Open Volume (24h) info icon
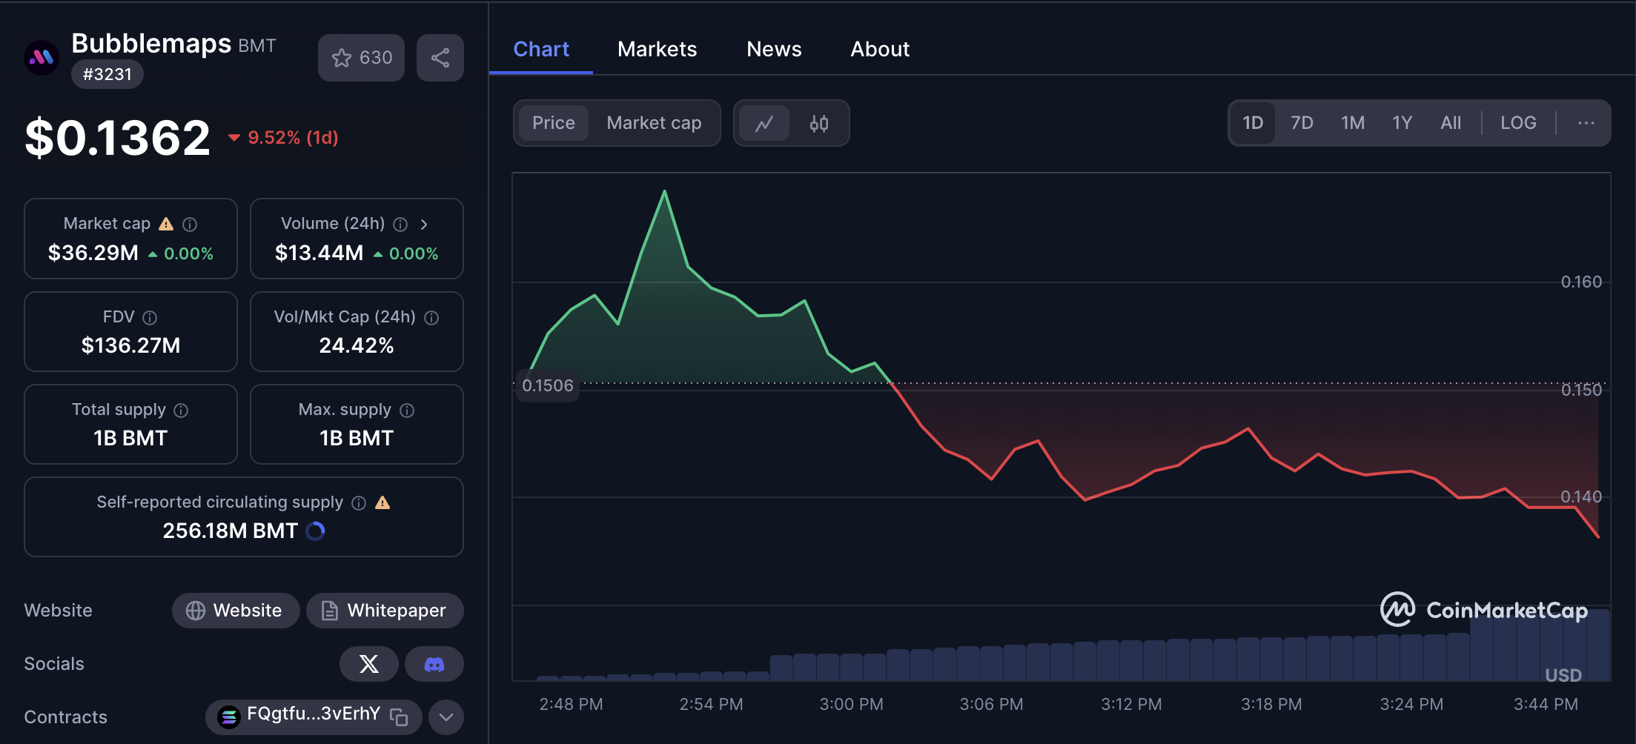Screen dimensions: 1636x744 (400, 224)
